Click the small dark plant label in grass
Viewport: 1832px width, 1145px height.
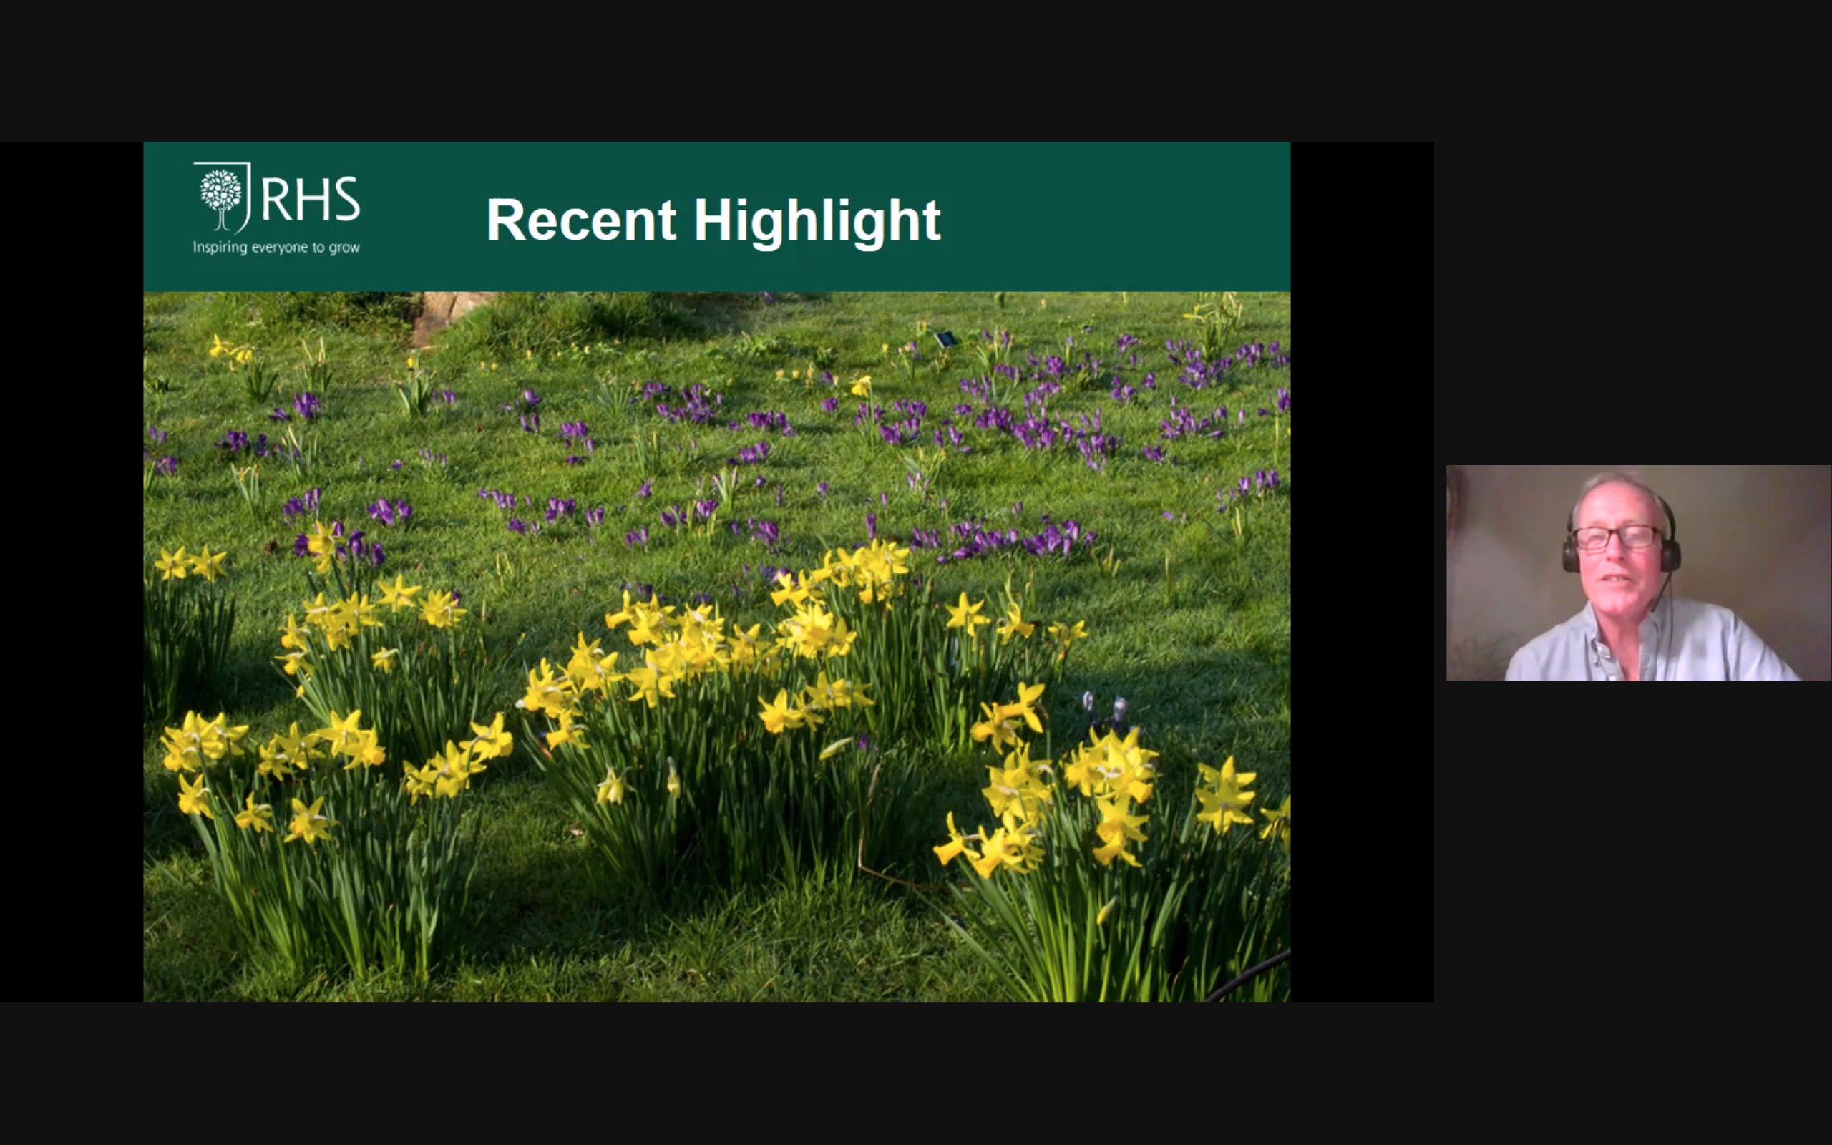pos(945,339)
